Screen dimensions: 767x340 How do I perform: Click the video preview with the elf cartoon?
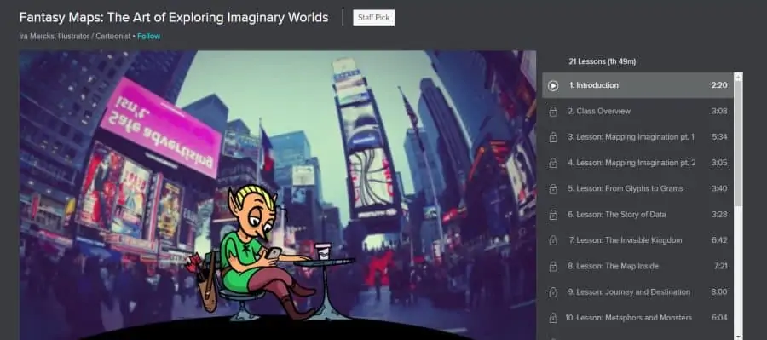(x=278, y=194)
